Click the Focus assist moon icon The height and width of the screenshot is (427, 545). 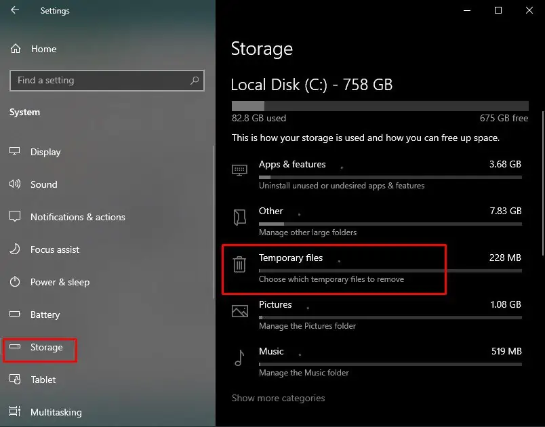[x=15, y=249]
